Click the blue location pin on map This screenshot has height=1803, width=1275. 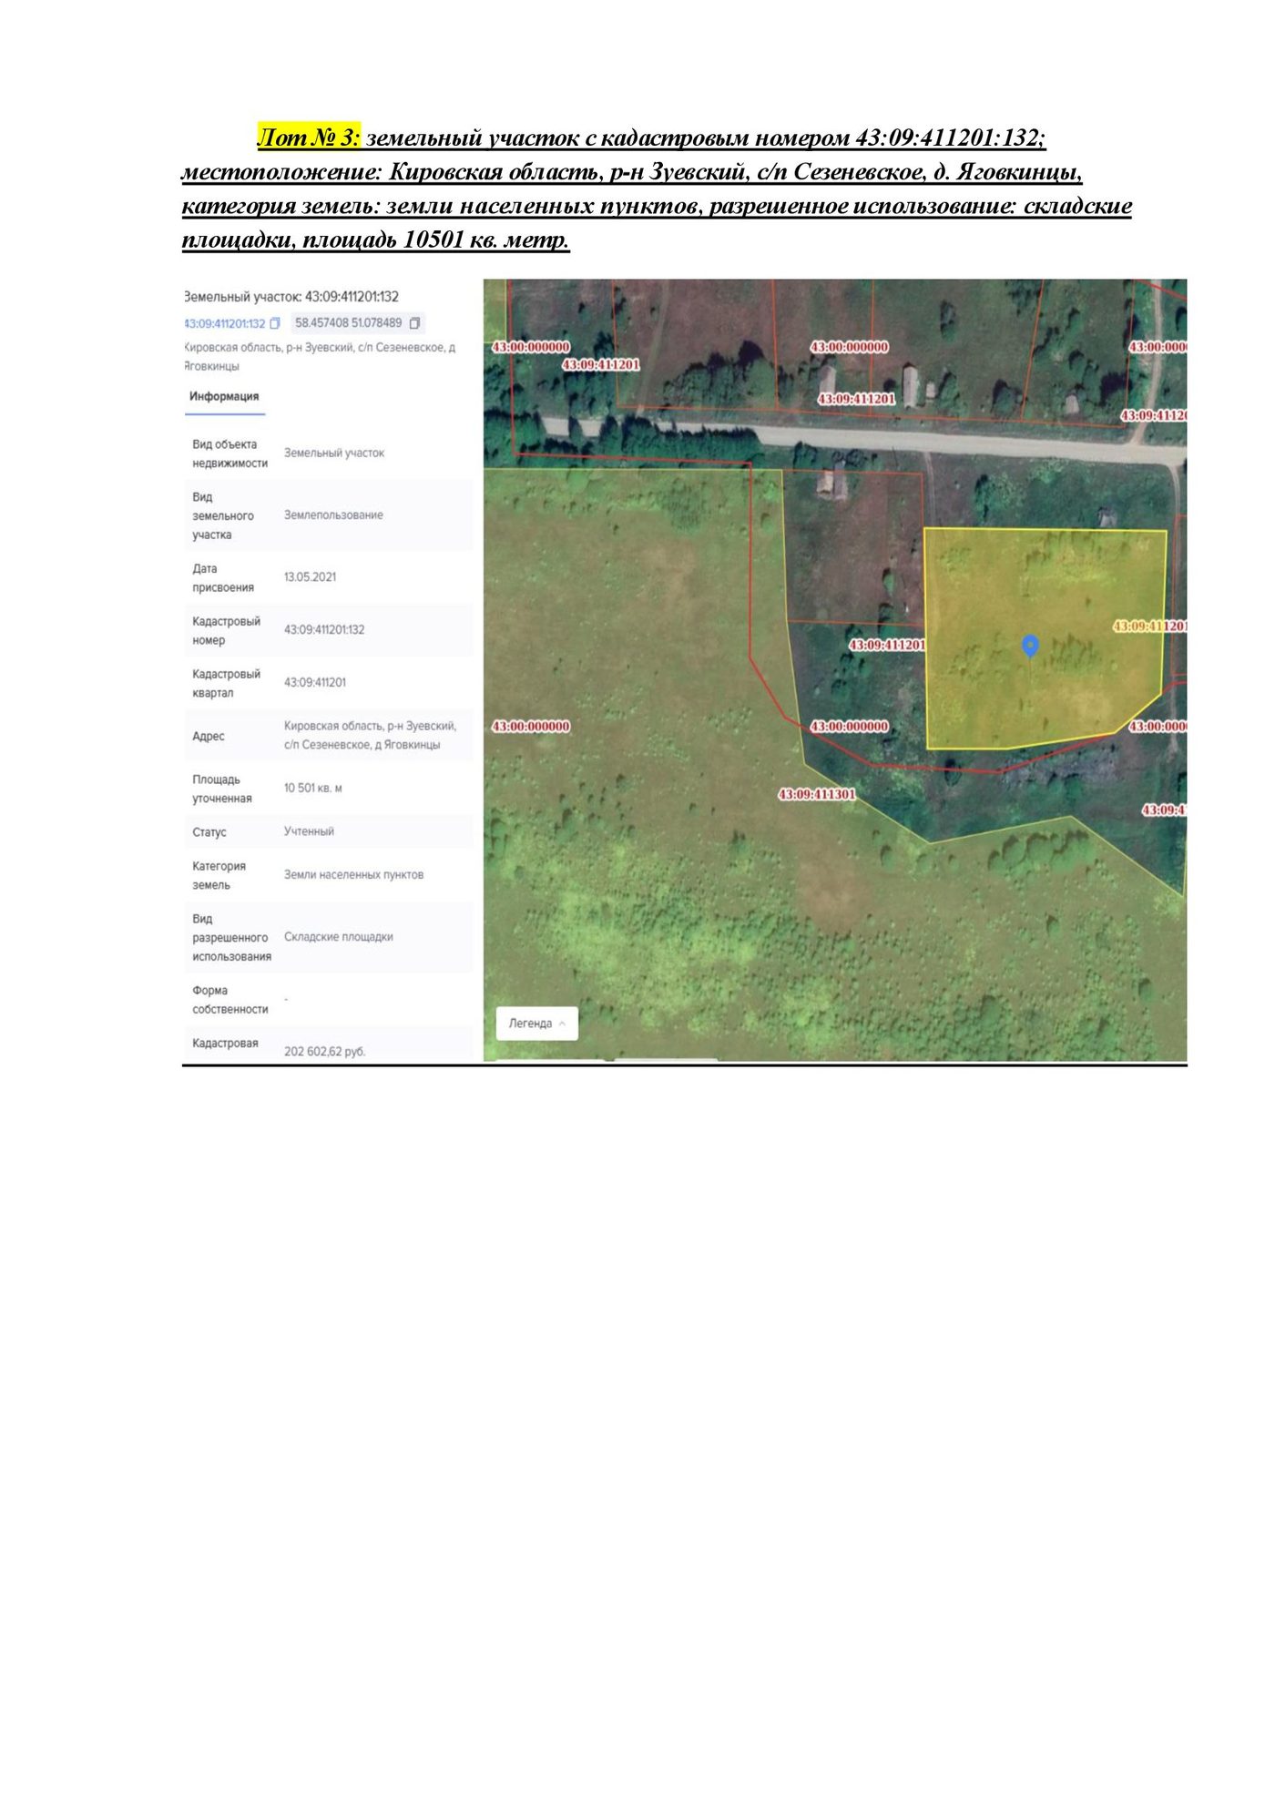(x=1030, y=646)
